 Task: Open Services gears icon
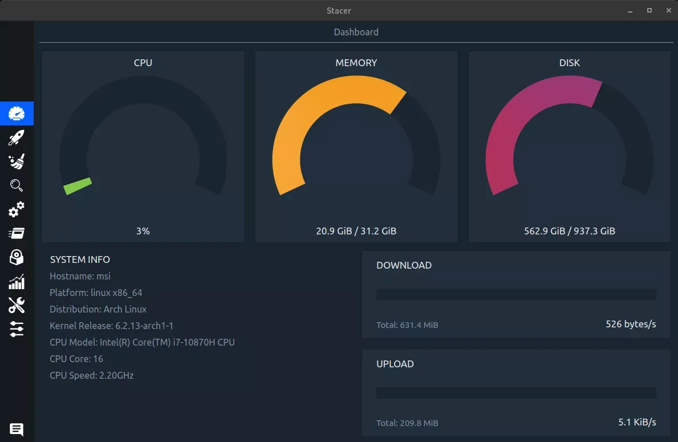point(17,209)
